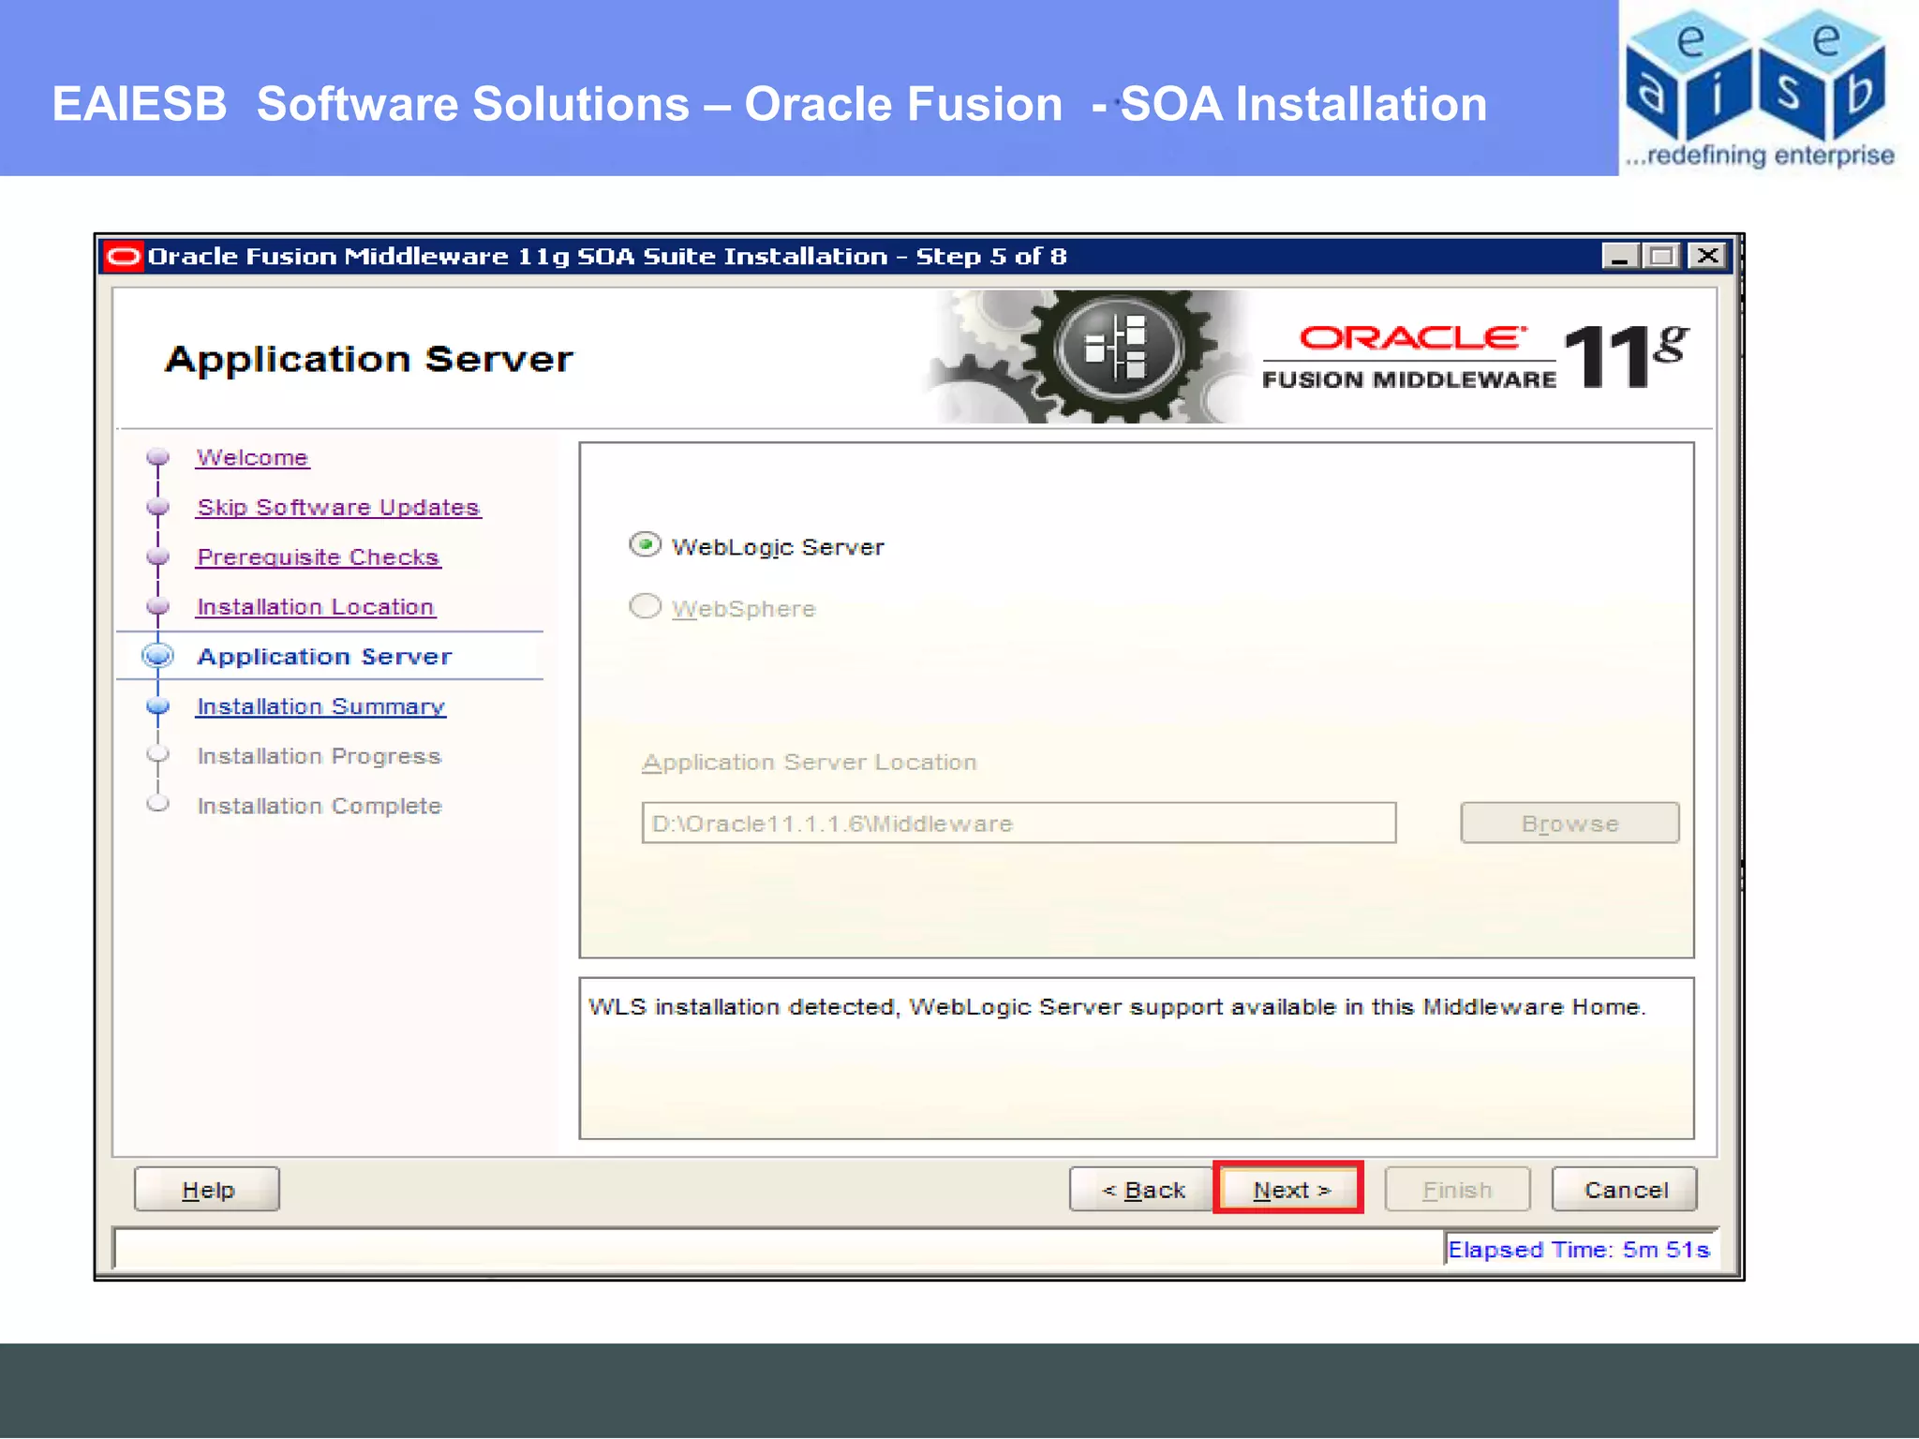Select the WebLogic Server radio button

pyautogui.click(x=645, y=544)
